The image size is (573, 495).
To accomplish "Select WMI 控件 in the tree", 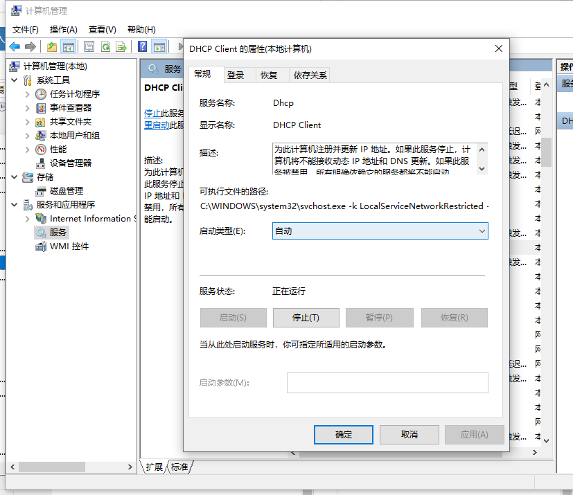I will [69, 246].
